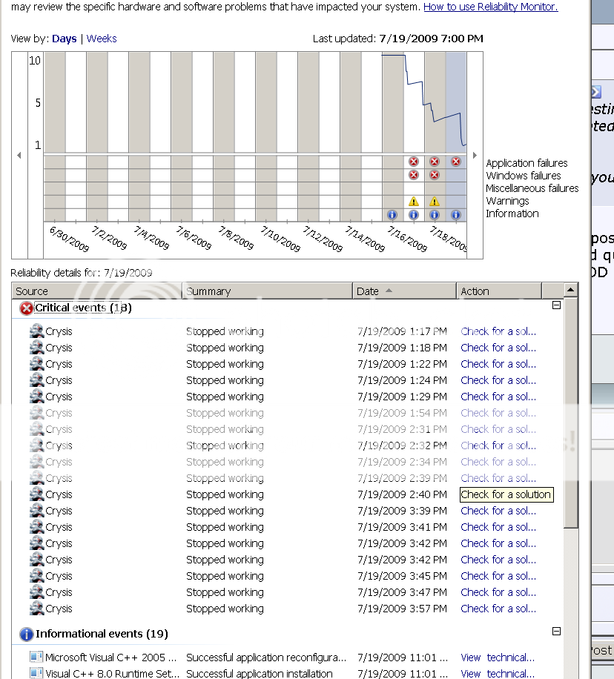
Task: Click Successful application reconfiguration summary text
Action: (x=266, y=658)
